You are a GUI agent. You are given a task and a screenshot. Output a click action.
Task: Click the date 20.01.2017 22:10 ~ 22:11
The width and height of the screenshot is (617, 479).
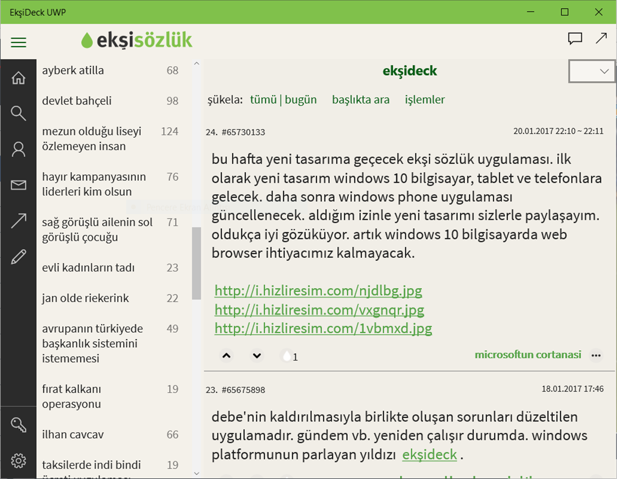click(x=558, y=131)
